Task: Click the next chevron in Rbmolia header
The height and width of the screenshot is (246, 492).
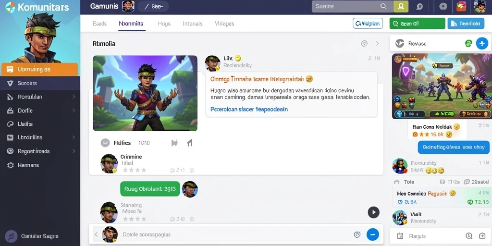Action: tap(378, 44)
